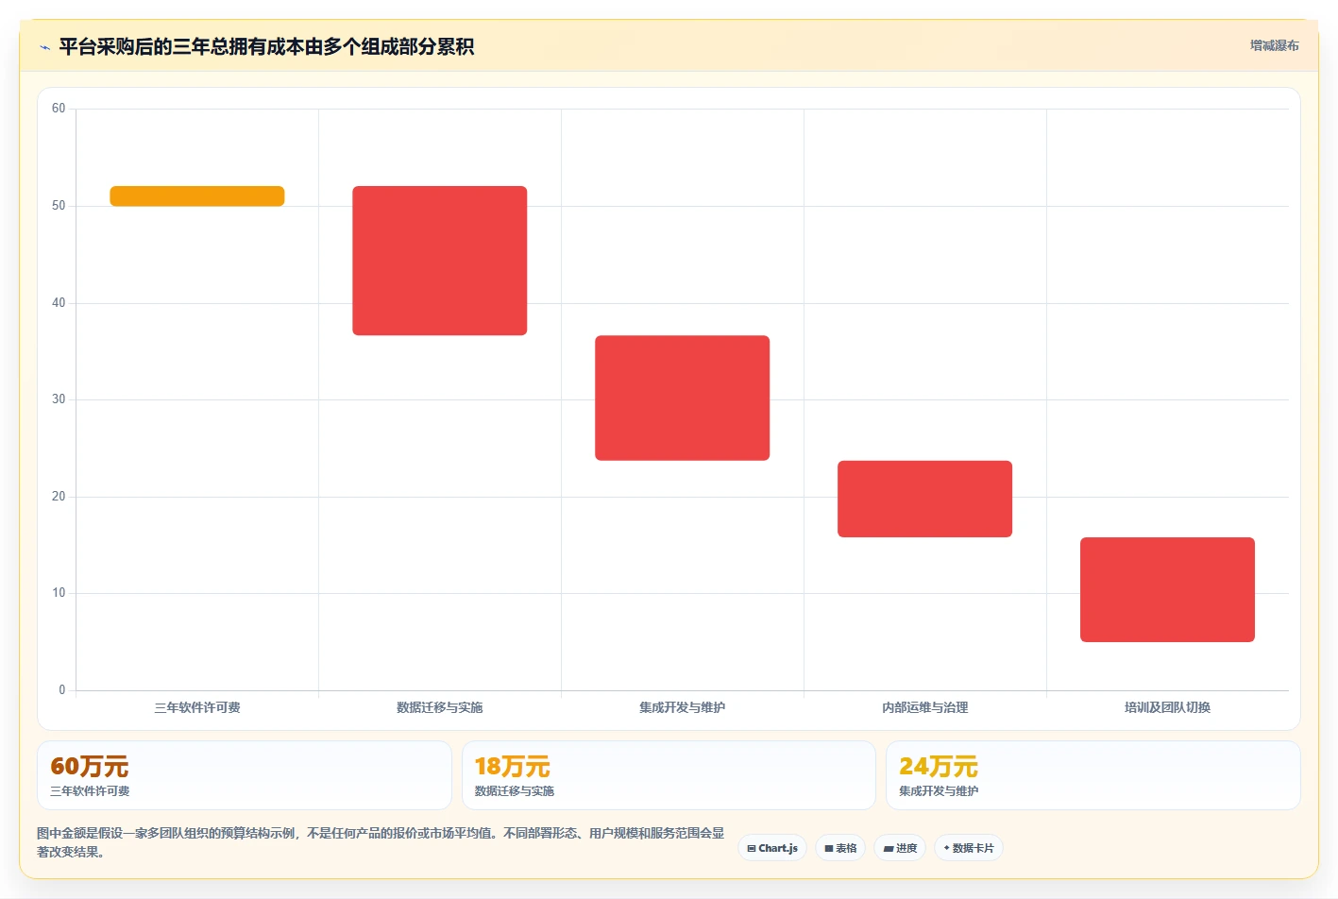This screenshot has height=899, width=1338.
Task: Select the Chart.js chip
Action: 772,848
